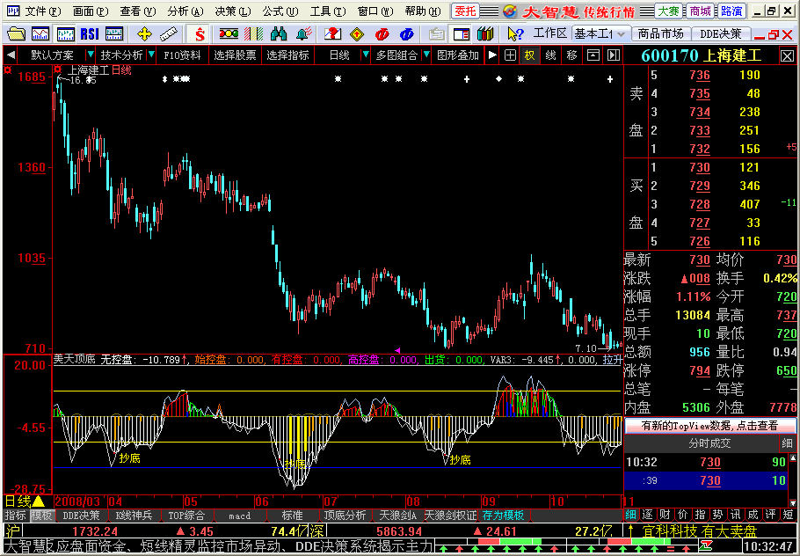Image resolution: width=800 pixels, height=556 pixels.
Task: Click the 大赛 button
Action: pos(668,11)
